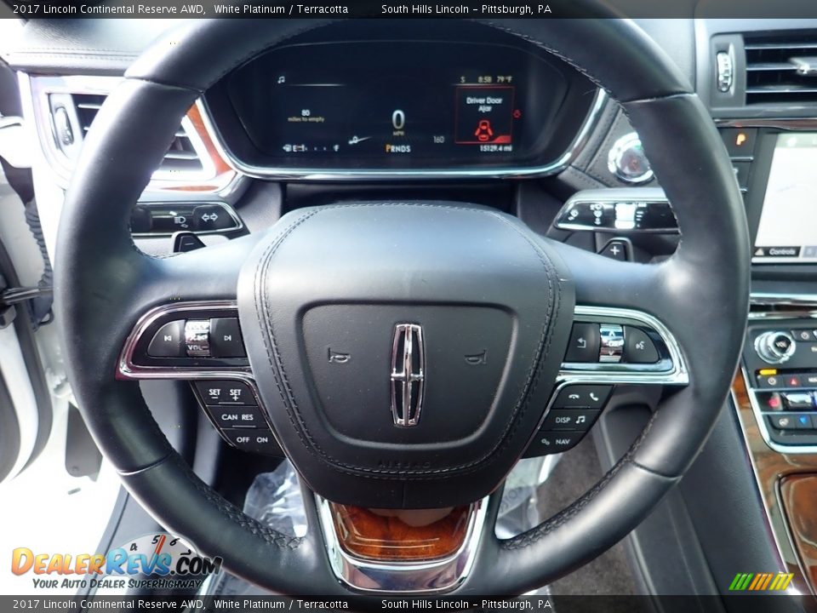Tap the turn signal arrows on left stalk
Screen dimensions: 817x613
click(209, 217)
